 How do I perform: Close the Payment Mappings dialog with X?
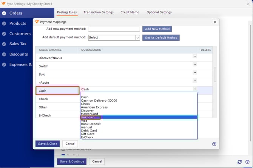[x=215, y=22]
